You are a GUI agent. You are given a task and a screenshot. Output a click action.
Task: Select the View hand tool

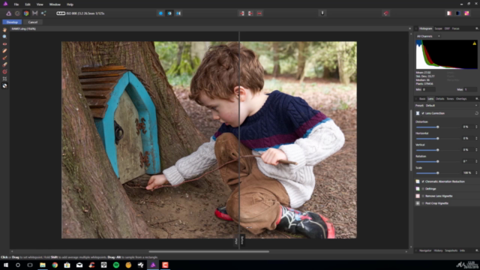point(4,30)
